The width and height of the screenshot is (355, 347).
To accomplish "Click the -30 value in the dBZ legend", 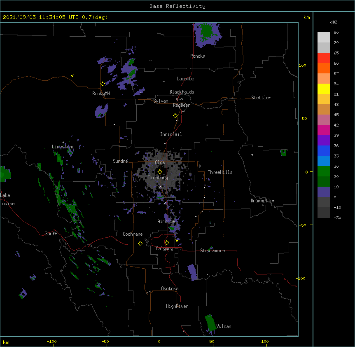I will [337, 218].
